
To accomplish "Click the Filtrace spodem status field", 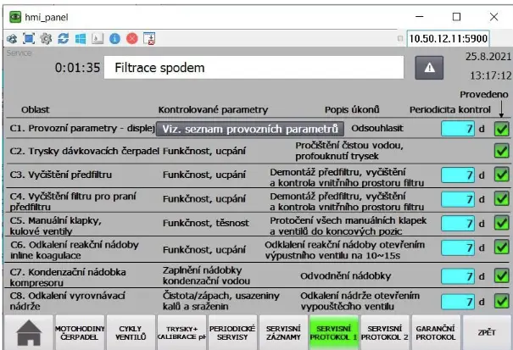I will 254,68.
